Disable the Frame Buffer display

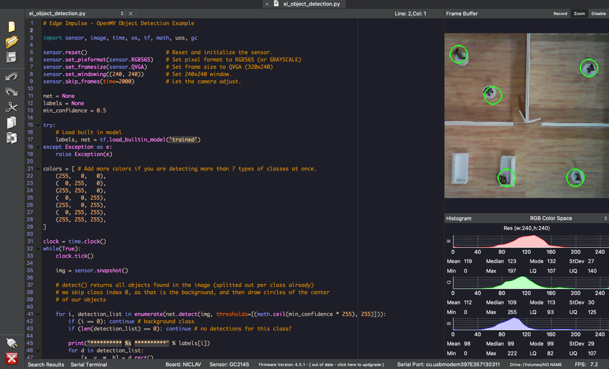(x=598, y=14)
